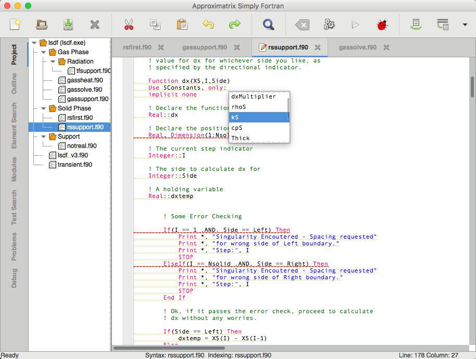The image size is (476, 359).
Task: Collapse the Gas Phase folder
Action: coord(43,52)
